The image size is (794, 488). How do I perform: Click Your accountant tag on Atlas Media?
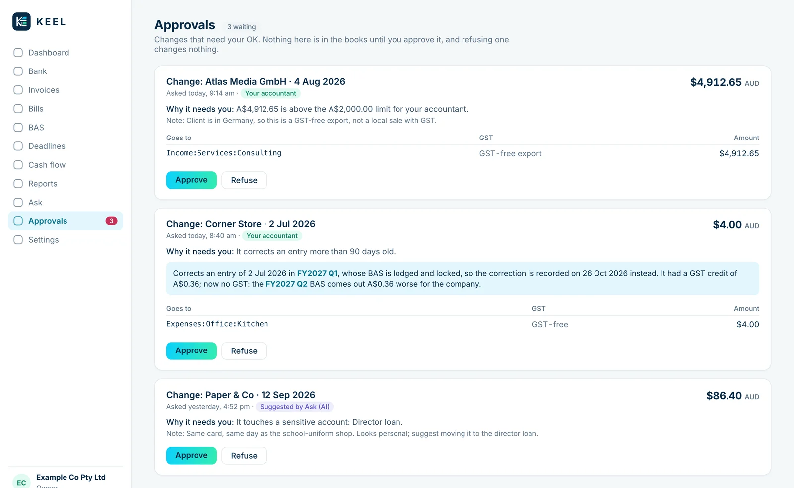270,93
